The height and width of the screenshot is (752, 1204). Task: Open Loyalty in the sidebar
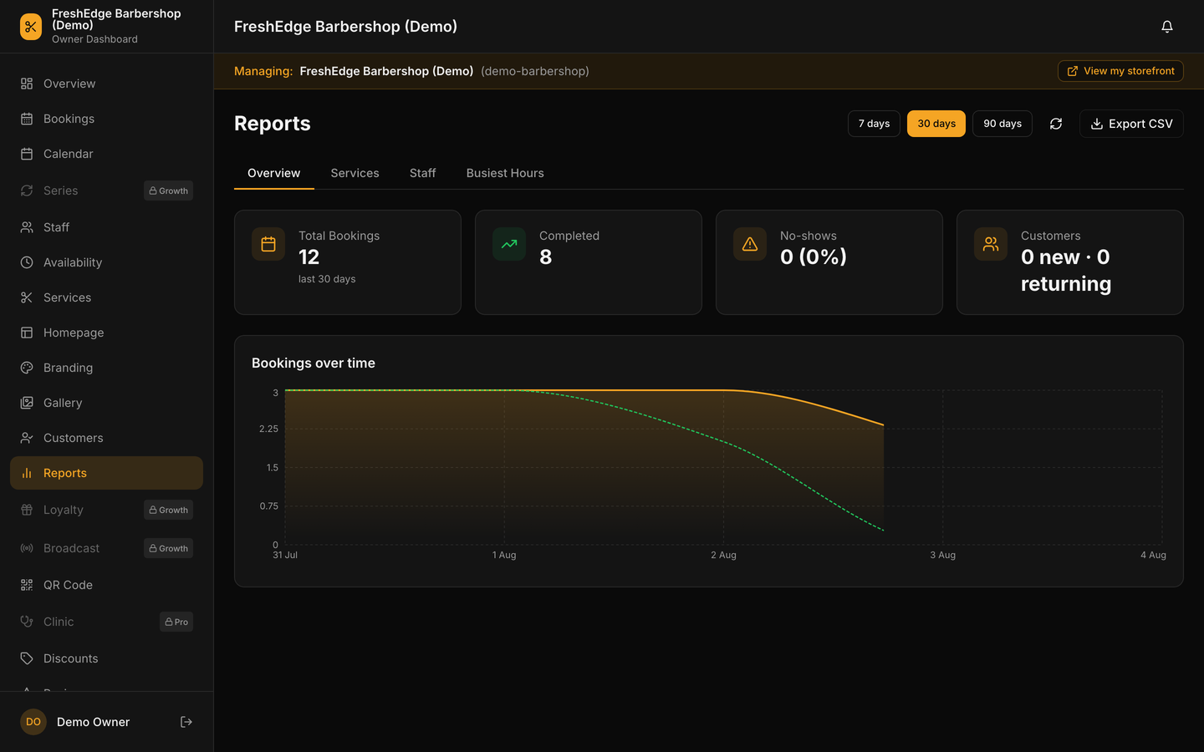[x=106, y=510]
